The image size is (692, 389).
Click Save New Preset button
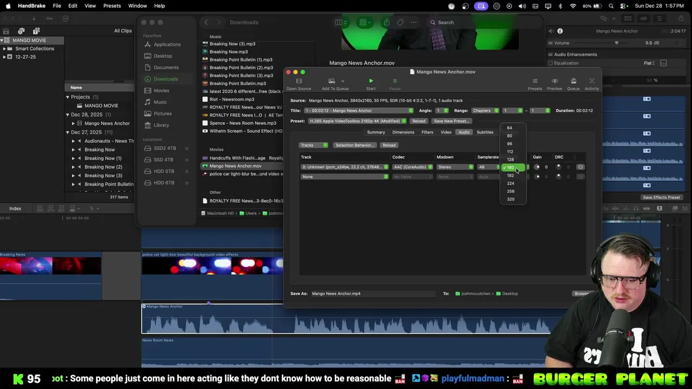pos(451,121)
